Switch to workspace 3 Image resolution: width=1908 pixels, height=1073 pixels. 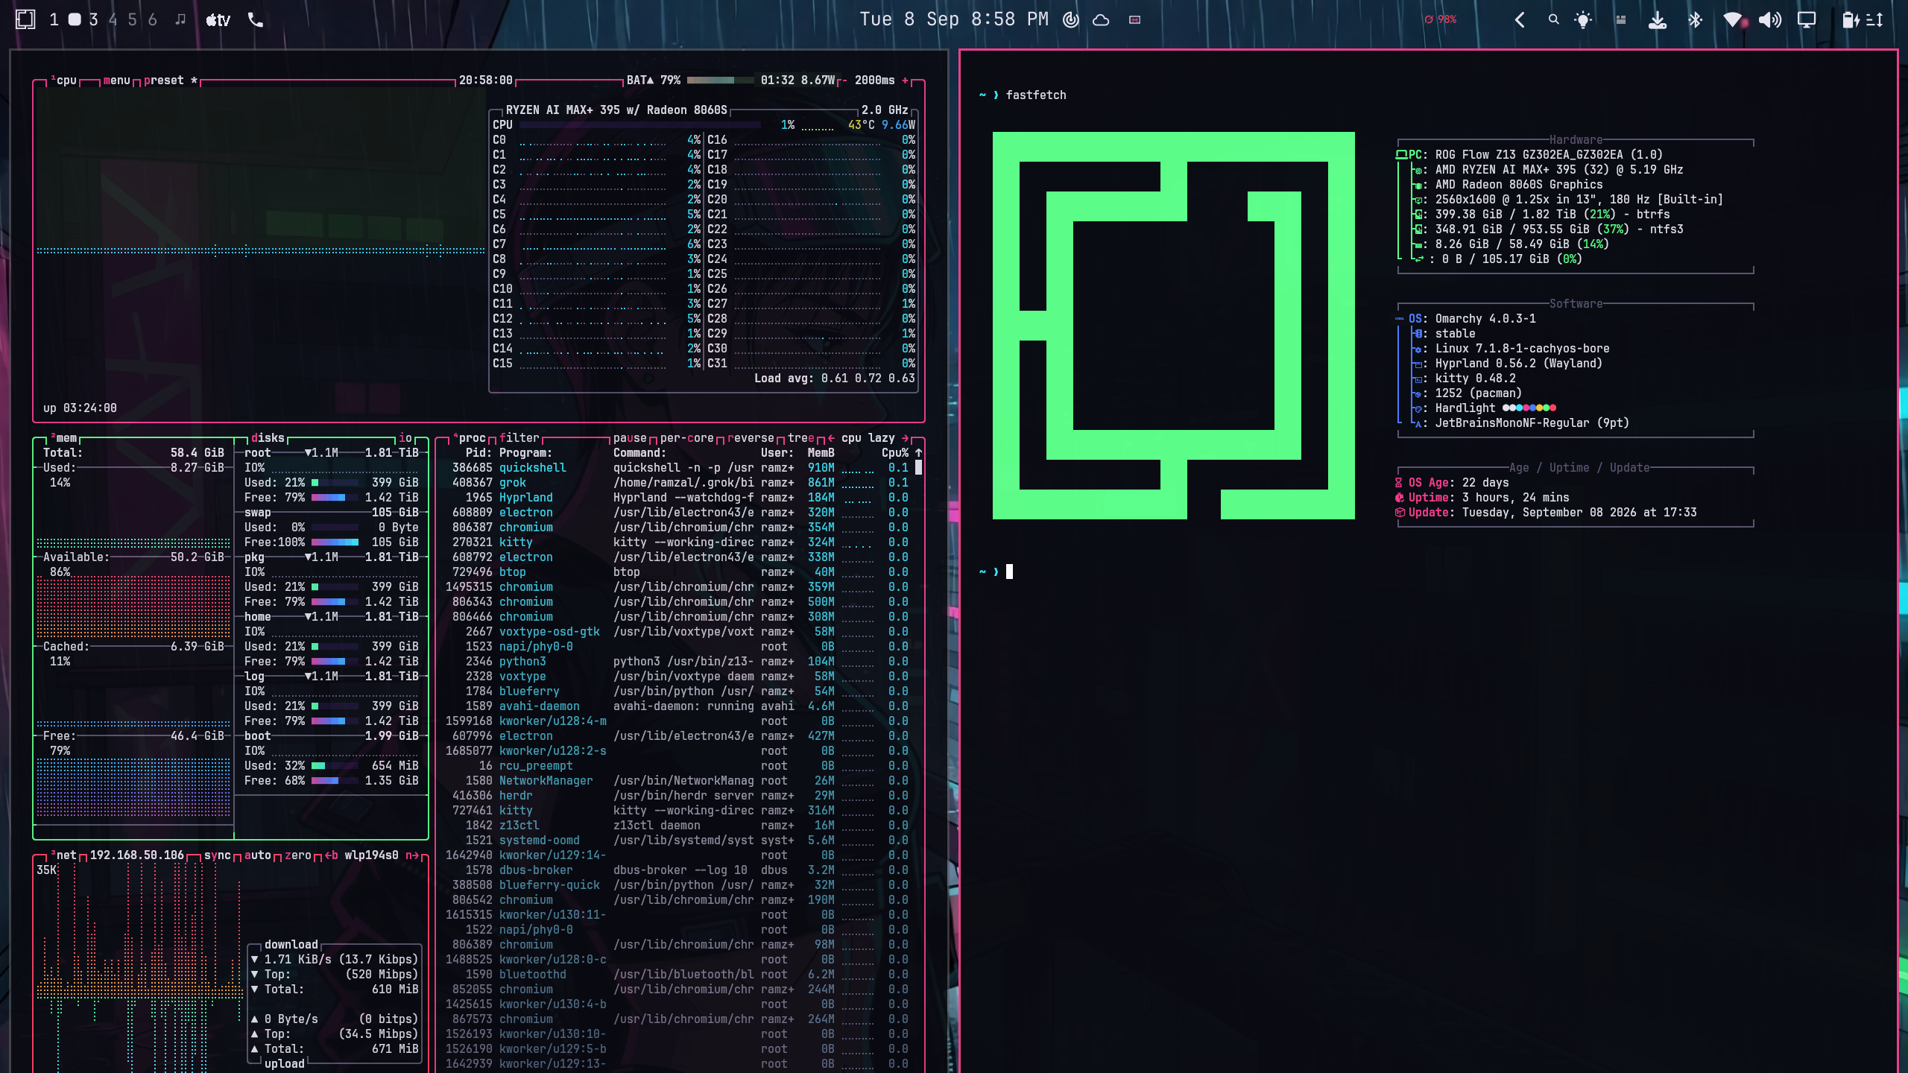point(93,20)
